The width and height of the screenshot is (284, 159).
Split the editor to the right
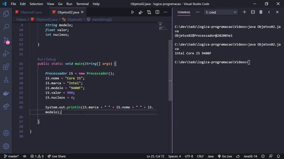(157, 12)
